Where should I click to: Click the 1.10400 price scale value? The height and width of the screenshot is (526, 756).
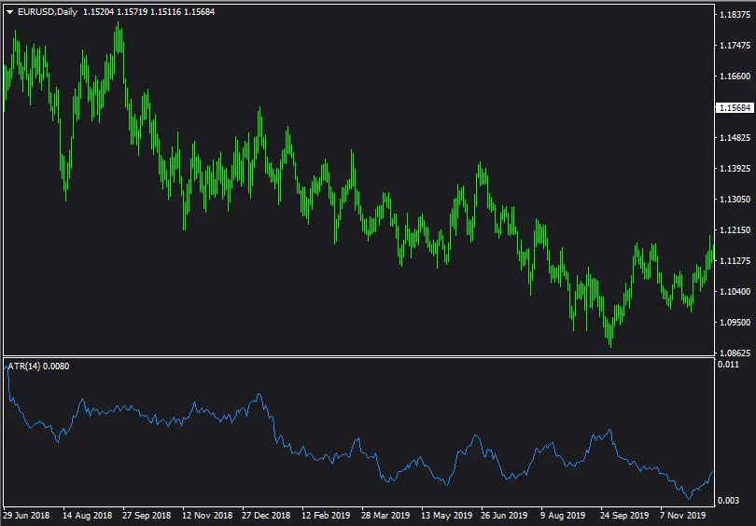[735, 291]
